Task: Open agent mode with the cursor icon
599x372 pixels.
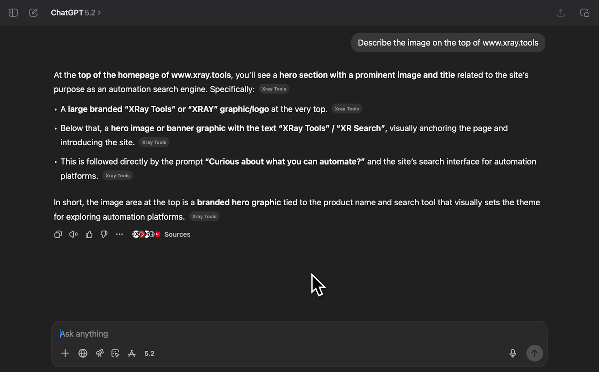Action: [x=115, y=353]
